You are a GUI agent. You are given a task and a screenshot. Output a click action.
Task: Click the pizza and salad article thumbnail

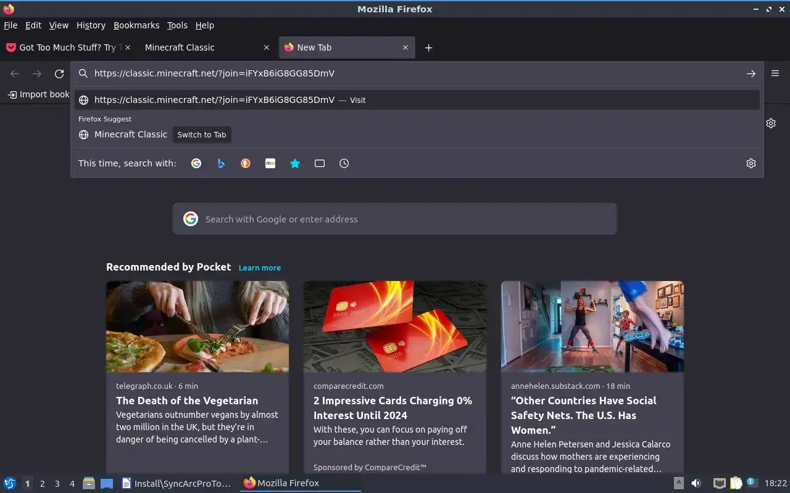(x=197, y=327)
